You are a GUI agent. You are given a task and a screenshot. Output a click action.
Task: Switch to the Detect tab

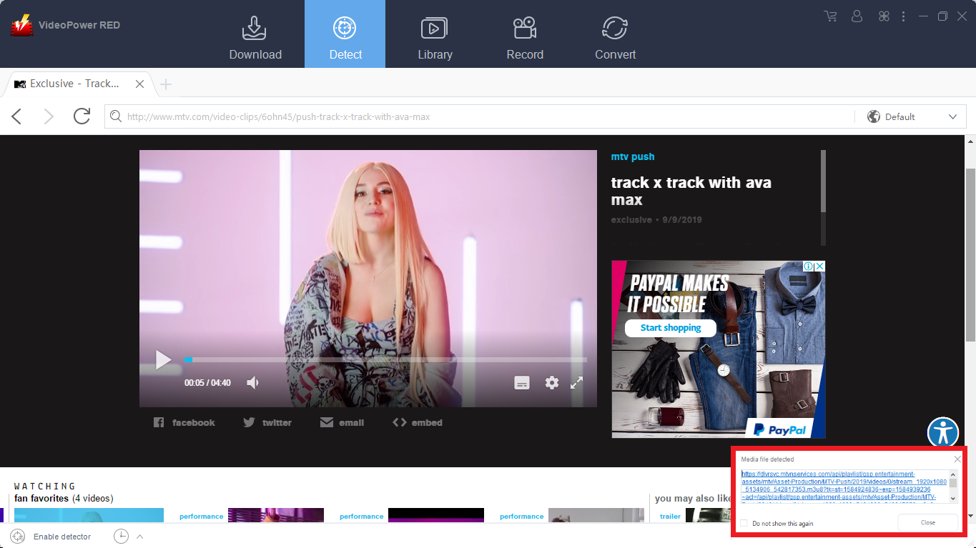(x=345, y=34)
